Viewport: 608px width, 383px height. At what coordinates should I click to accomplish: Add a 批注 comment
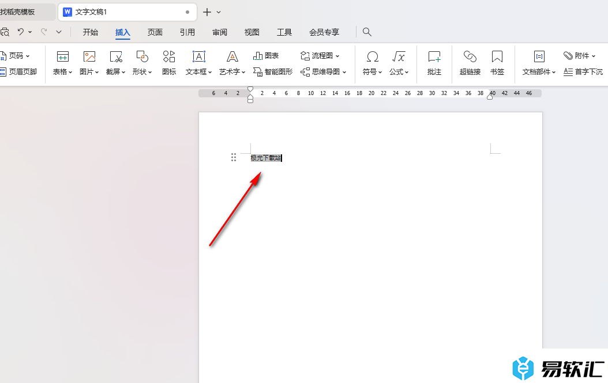pos(434,63)
